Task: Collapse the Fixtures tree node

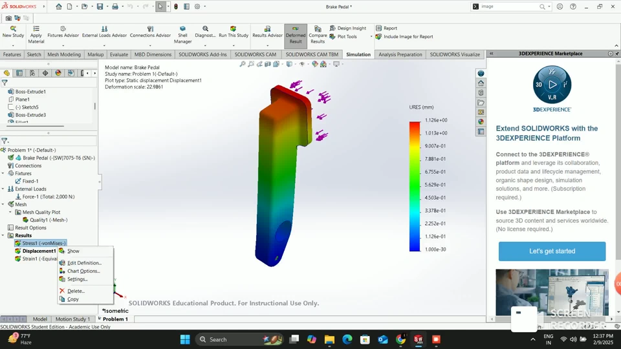Action: coord(3,173)
